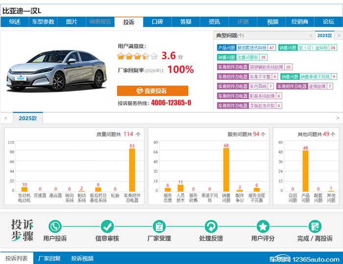
Task: Click the 12365auto.com site logo
Action: tap(304, 259)
